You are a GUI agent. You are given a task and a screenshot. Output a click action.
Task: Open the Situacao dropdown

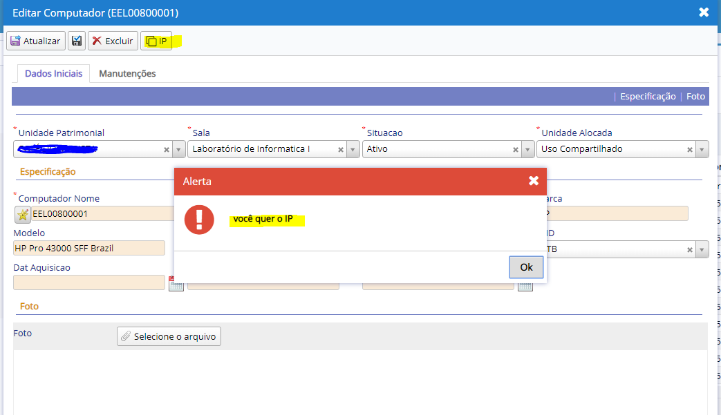tap(527, 148)
